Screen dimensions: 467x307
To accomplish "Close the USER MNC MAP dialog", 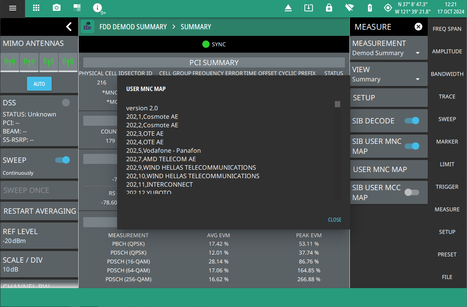I will coord(334,220).
